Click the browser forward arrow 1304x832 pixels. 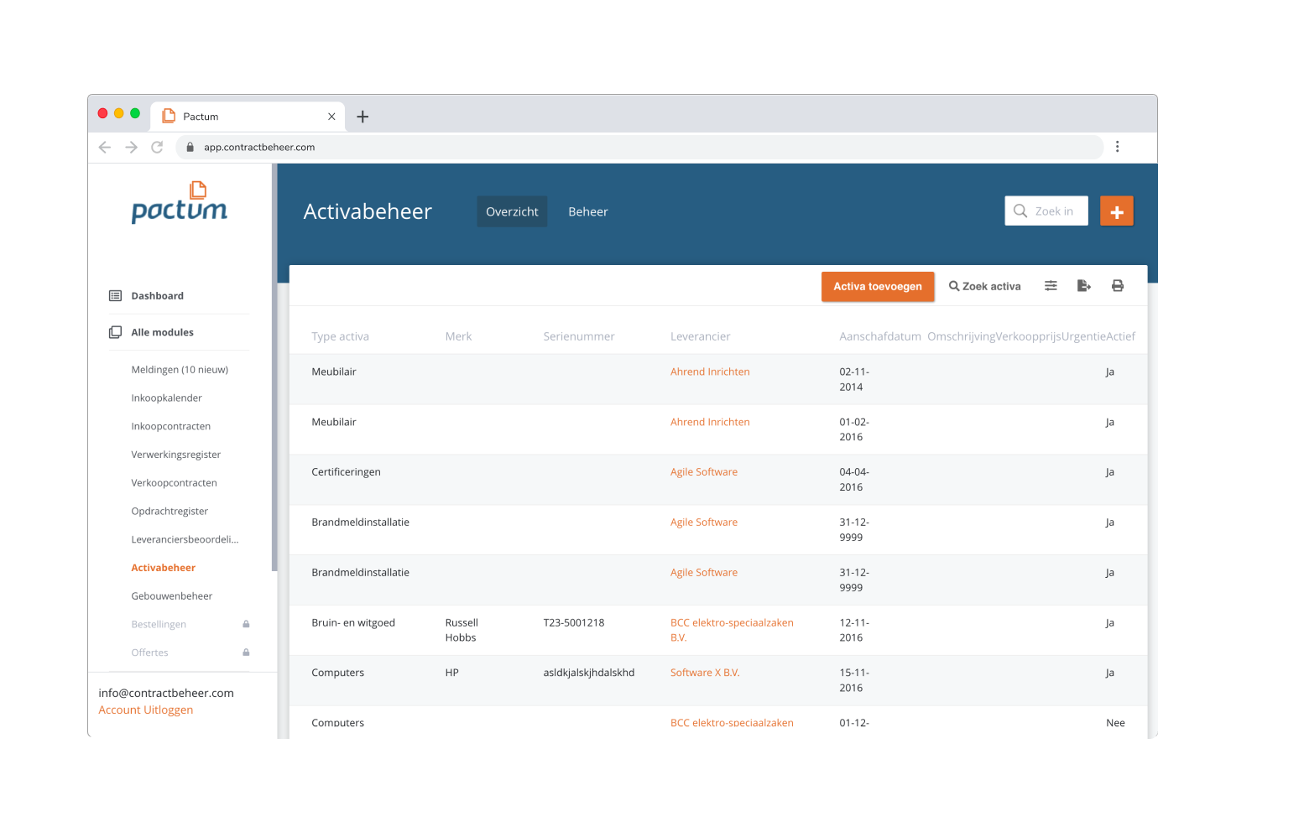pos(131,147)
